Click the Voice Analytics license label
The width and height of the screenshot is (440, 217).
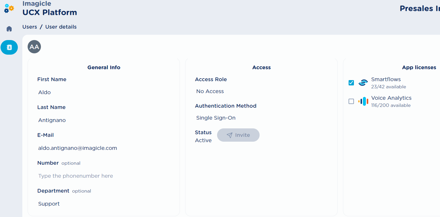click(391, 98)
